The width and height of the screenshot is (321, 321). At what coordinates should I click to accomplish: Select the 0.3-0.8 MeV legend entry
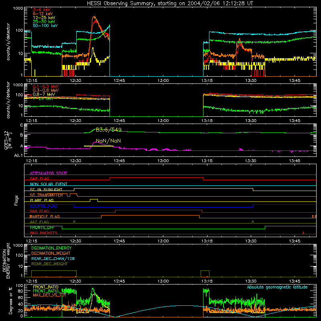(x=45, y=90)
